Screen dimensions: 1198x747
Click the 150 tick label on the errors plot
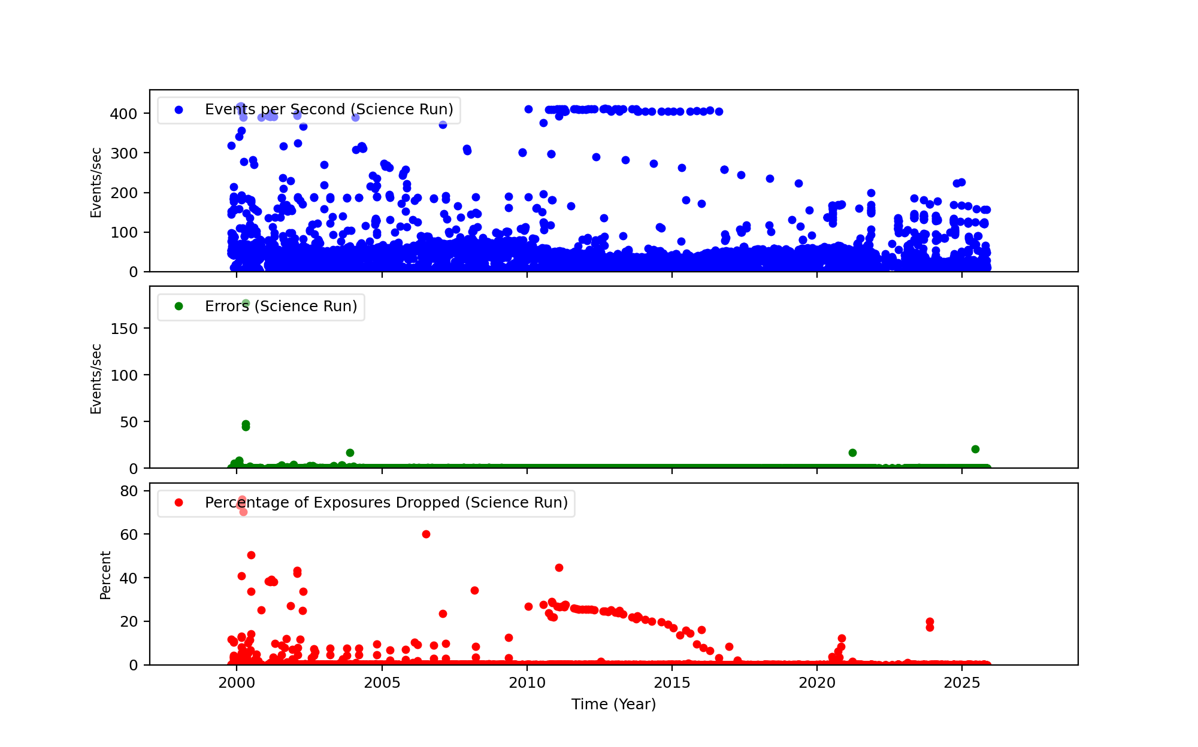tap(123, 329)
